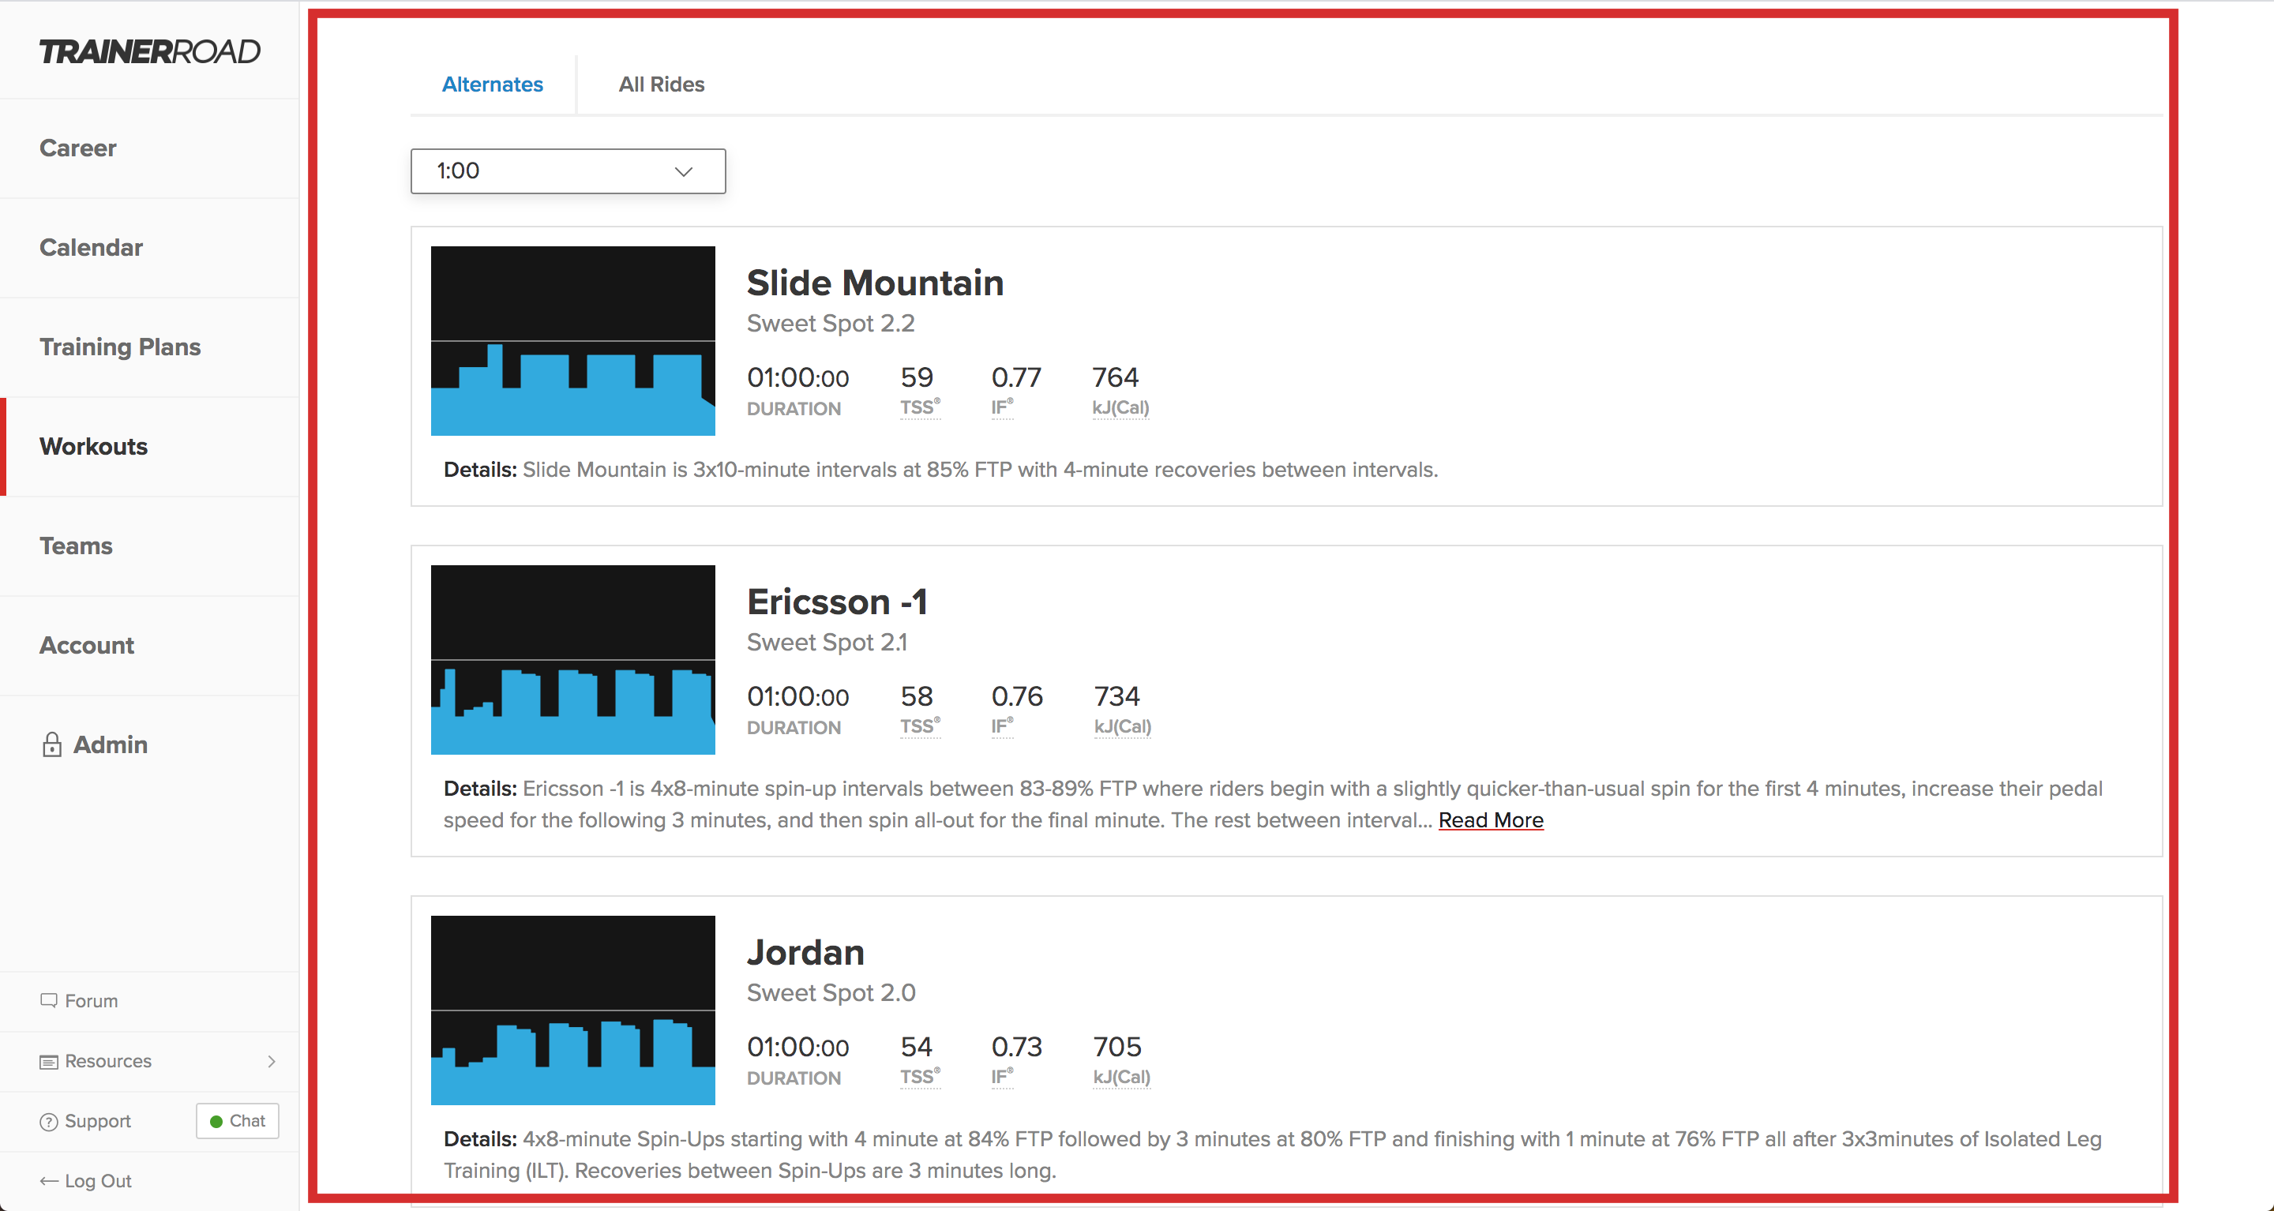Click the 0.77 intensity factor value
Screen dimensions: 2274x1211
pos(1016,377)
